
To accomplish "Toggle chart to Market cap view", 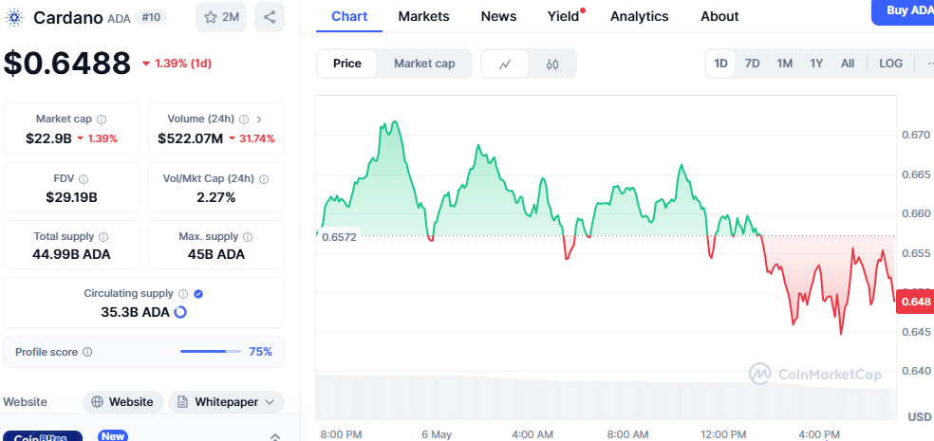I will coord(424,64).
